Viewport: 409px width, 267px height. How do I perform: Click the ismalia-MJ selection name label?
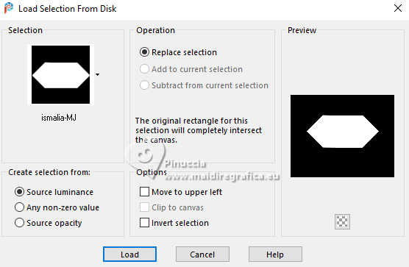(59, 118)
